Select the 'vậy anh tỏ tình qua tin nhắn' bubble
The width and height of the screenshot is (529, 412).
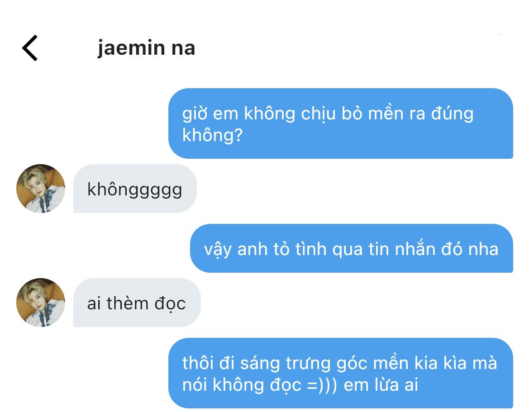(x=352, y=248)
